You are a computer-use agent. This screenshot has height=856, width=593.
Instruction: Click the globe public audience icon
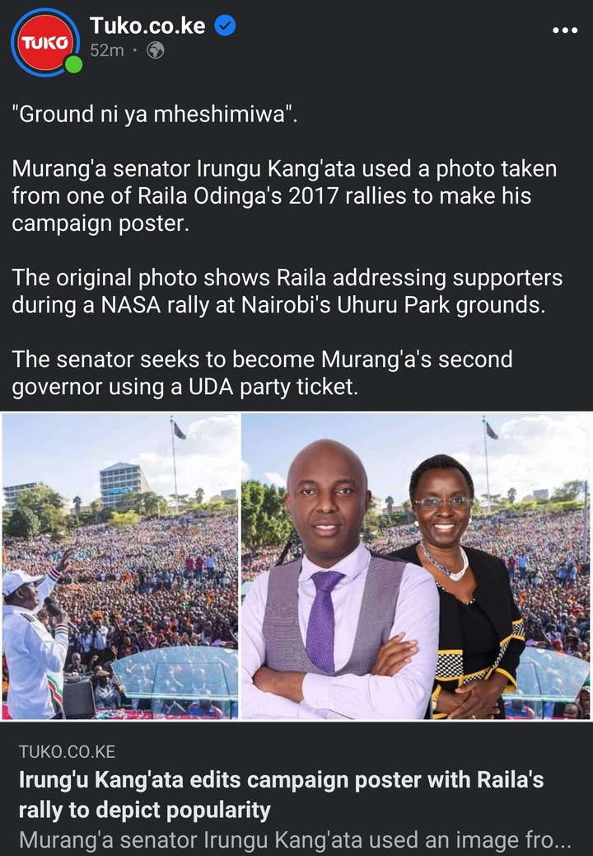[156, 50]
